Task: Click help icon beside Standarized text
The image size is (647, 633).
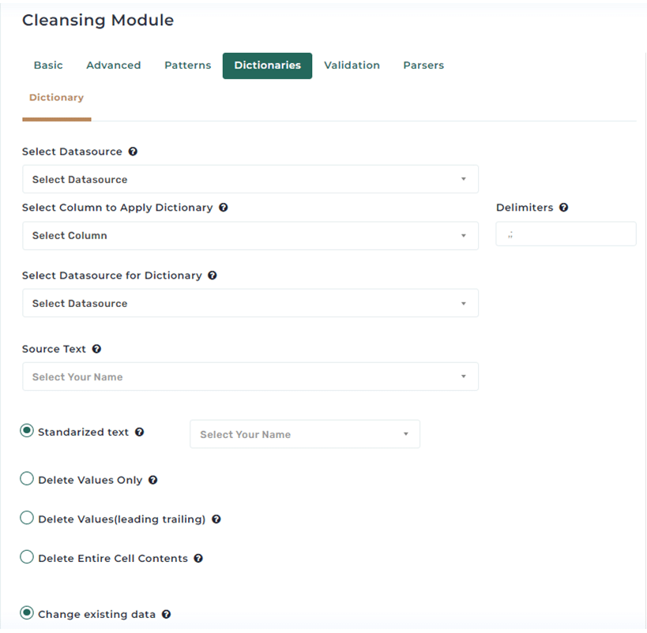Action: coord(140,433)
